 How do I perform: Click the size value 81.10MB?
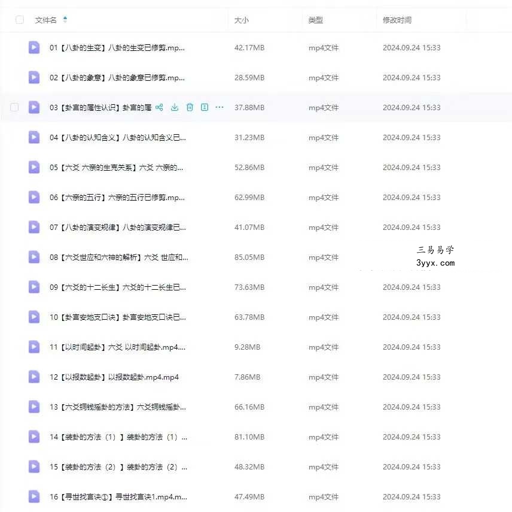click(249, 437)
